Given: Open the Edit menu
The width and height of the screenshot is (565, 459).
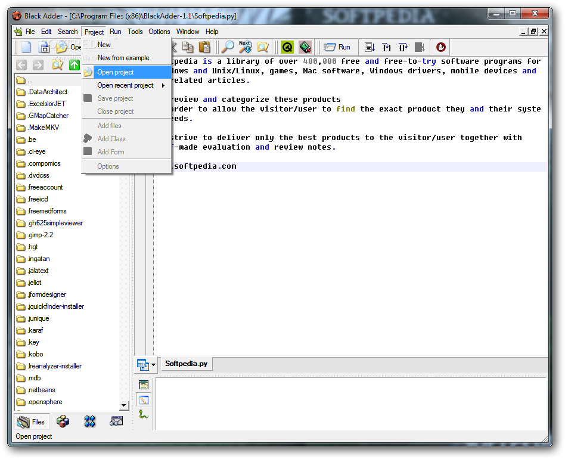Looking at the screenshot, I should tap(46, 32).
